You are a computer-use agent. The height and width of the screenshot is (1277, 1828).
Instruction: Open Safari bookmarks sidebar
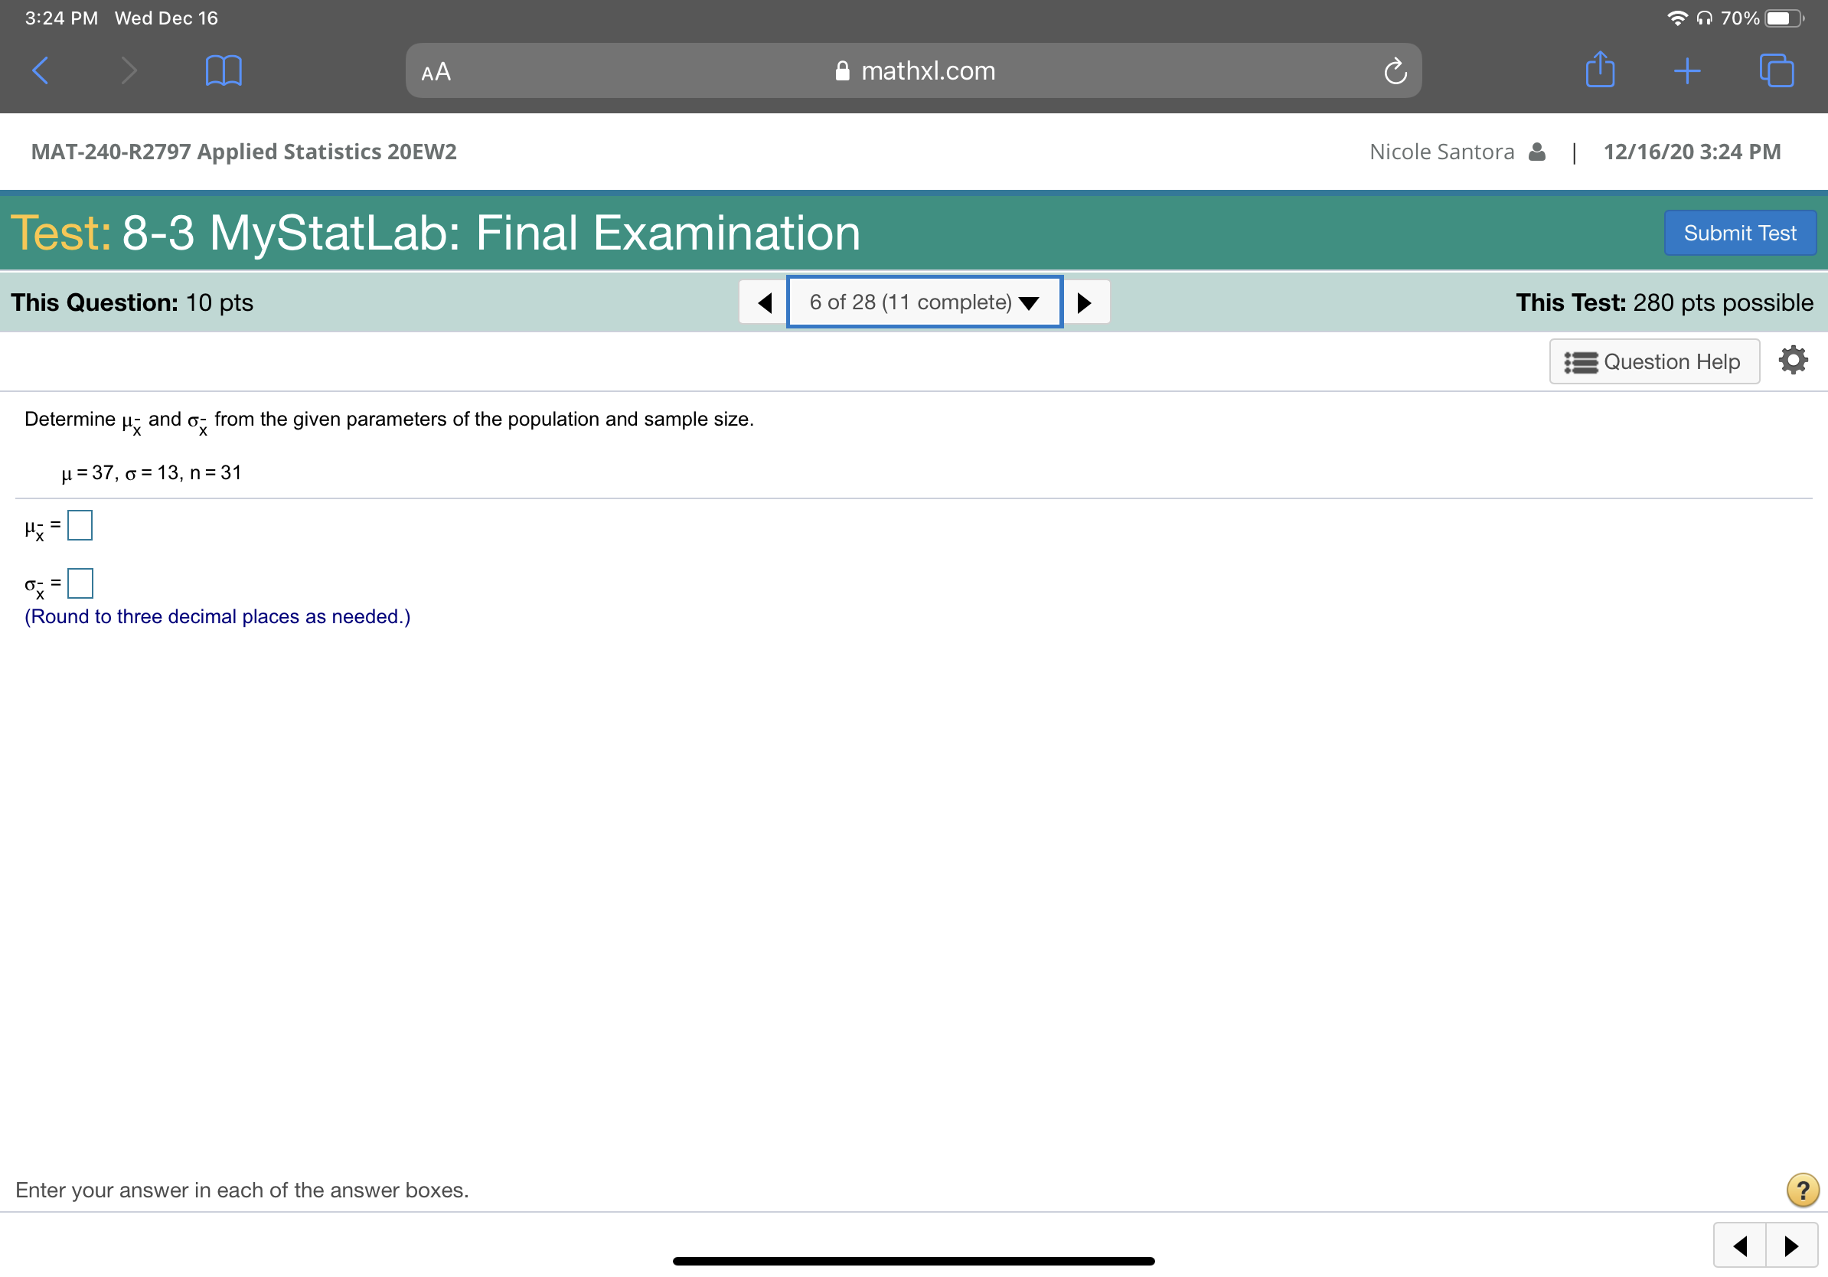pos(223,70)
